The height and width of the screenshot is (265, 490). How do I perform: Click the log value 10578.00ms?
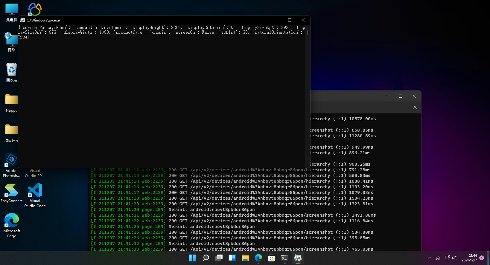(362, 119)
